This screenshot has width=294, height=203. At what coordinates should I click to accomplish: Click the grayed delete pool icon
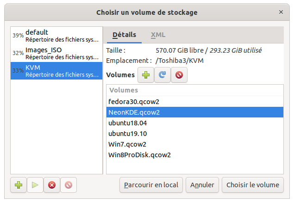69,185
